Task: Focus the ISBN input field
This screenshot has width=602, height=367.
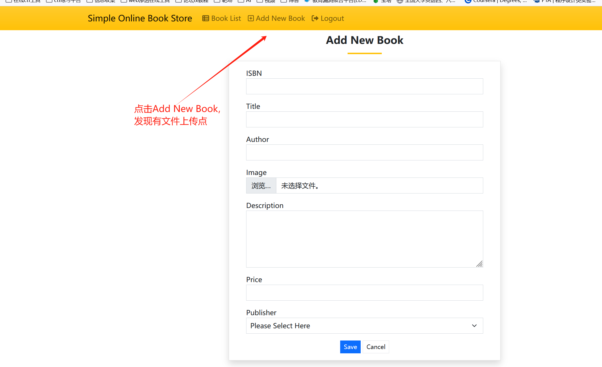Action: (x=364, y=86)
